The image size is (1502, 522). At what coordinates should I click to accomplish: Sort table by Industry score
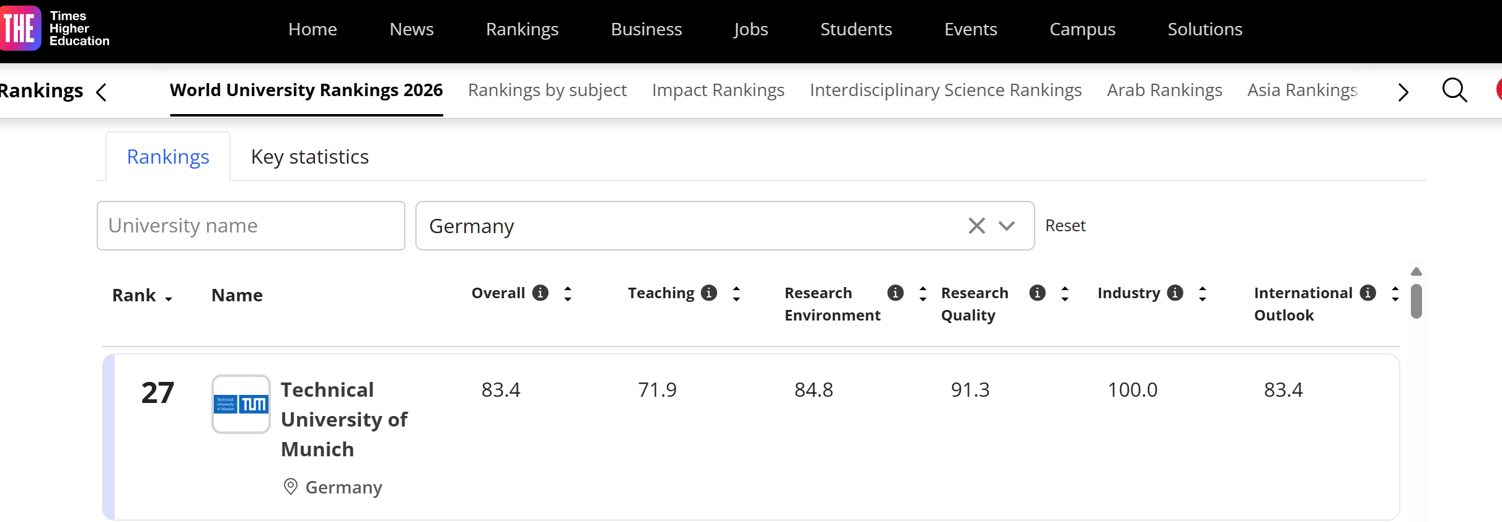pos(1203,293)
